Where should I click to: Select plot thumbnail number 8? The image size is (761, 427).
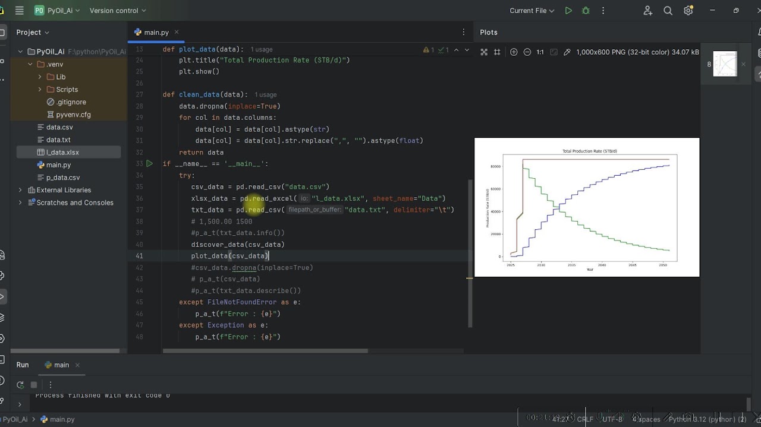click(x=725, y=64)
